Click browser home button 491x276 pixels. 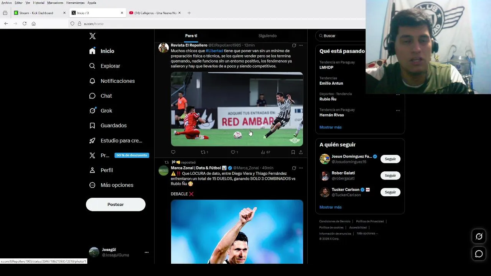(34, 23)
